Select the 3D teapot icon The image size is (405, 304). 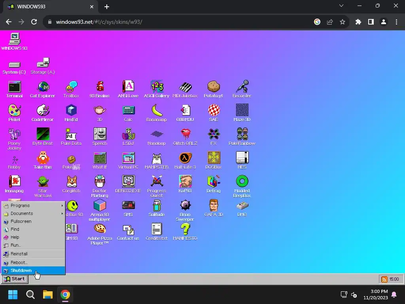(100, 113)
